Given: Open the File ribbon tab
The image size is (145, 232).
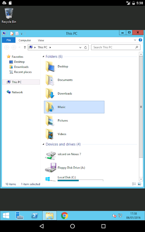Looking at the screenshot, I should click(x=8, y=40).
